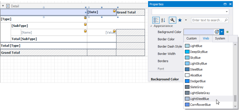Viewport: 239px width, 110px height.
Task: Select the Font property
Action: point(161,69)
